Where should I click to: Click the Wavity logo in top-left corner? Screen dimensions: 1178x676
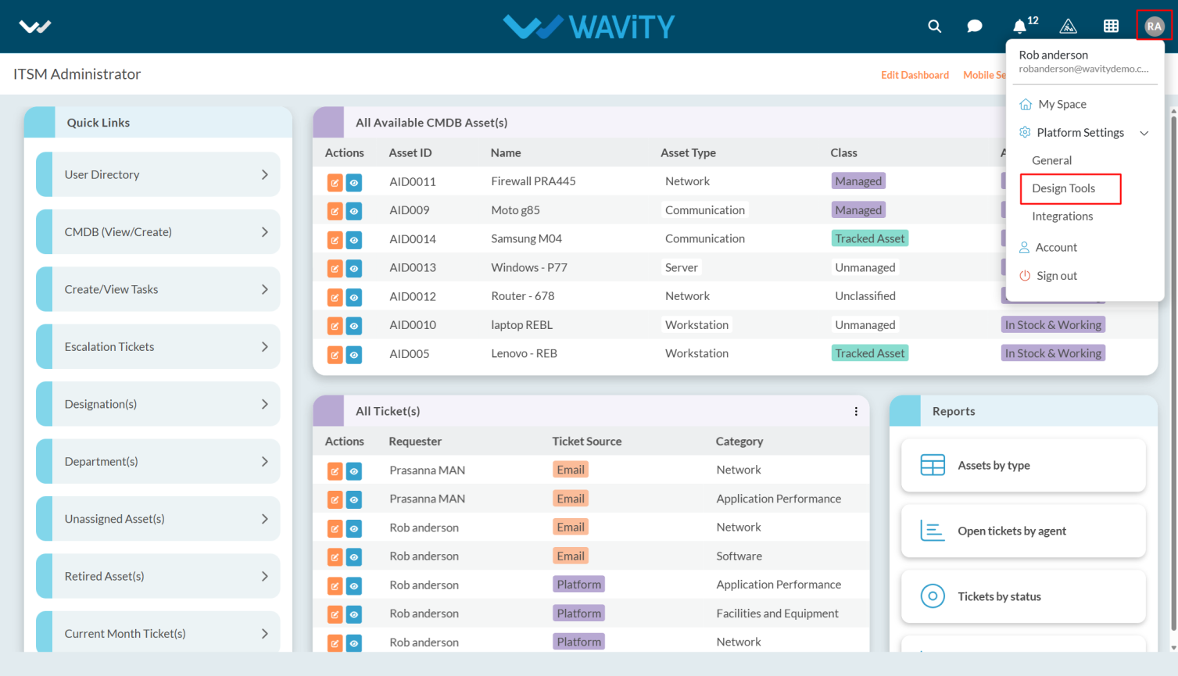[x=35, y=27]
